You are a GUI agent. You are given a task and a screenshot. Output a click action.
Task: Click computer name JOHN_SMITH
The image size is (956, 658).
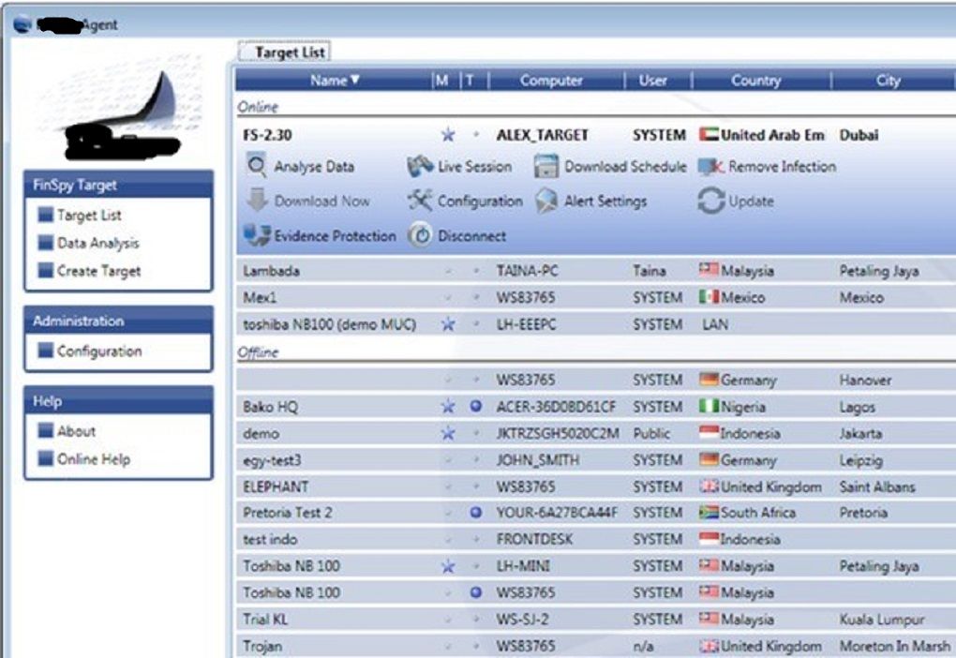[538, 460]
